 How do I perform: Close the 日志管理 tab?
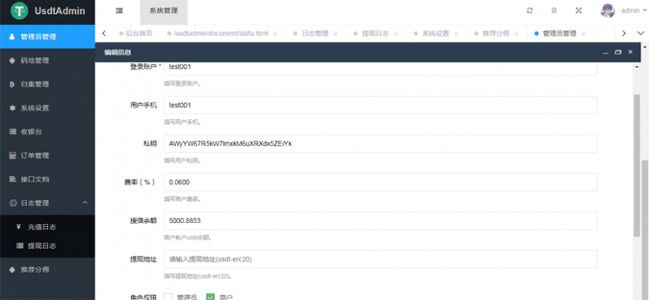point(335,34)
